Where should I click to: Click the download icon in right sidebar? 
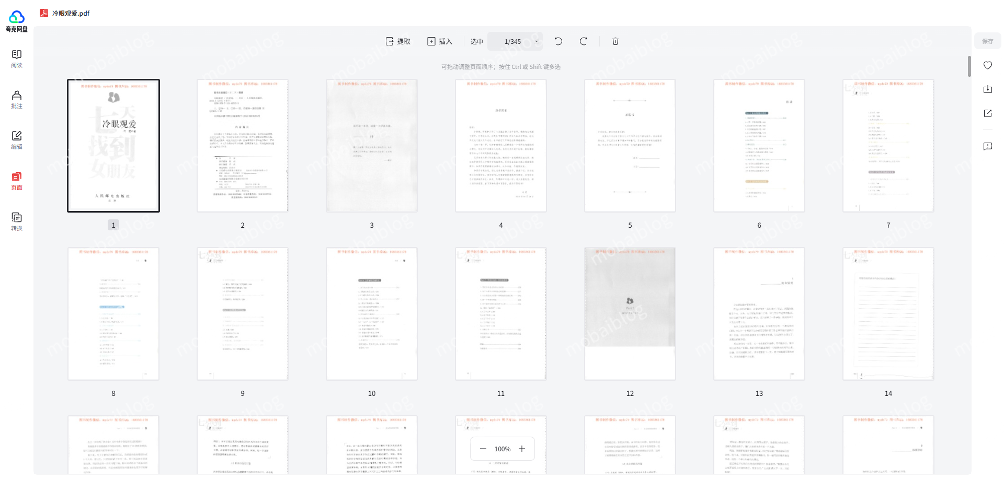[x=987, y=89]
